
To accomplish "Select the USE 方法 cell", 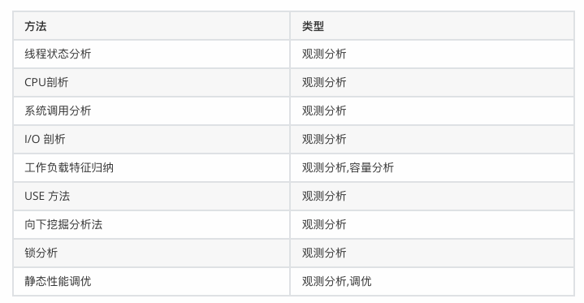I will [152, 196].
